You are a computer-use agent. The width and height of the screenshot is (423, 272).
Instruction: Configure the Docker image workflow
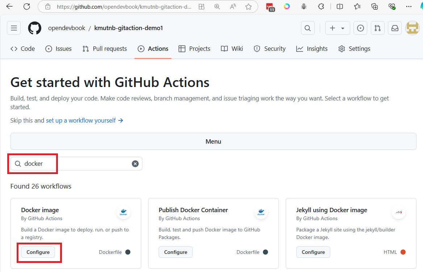[38, 252]
